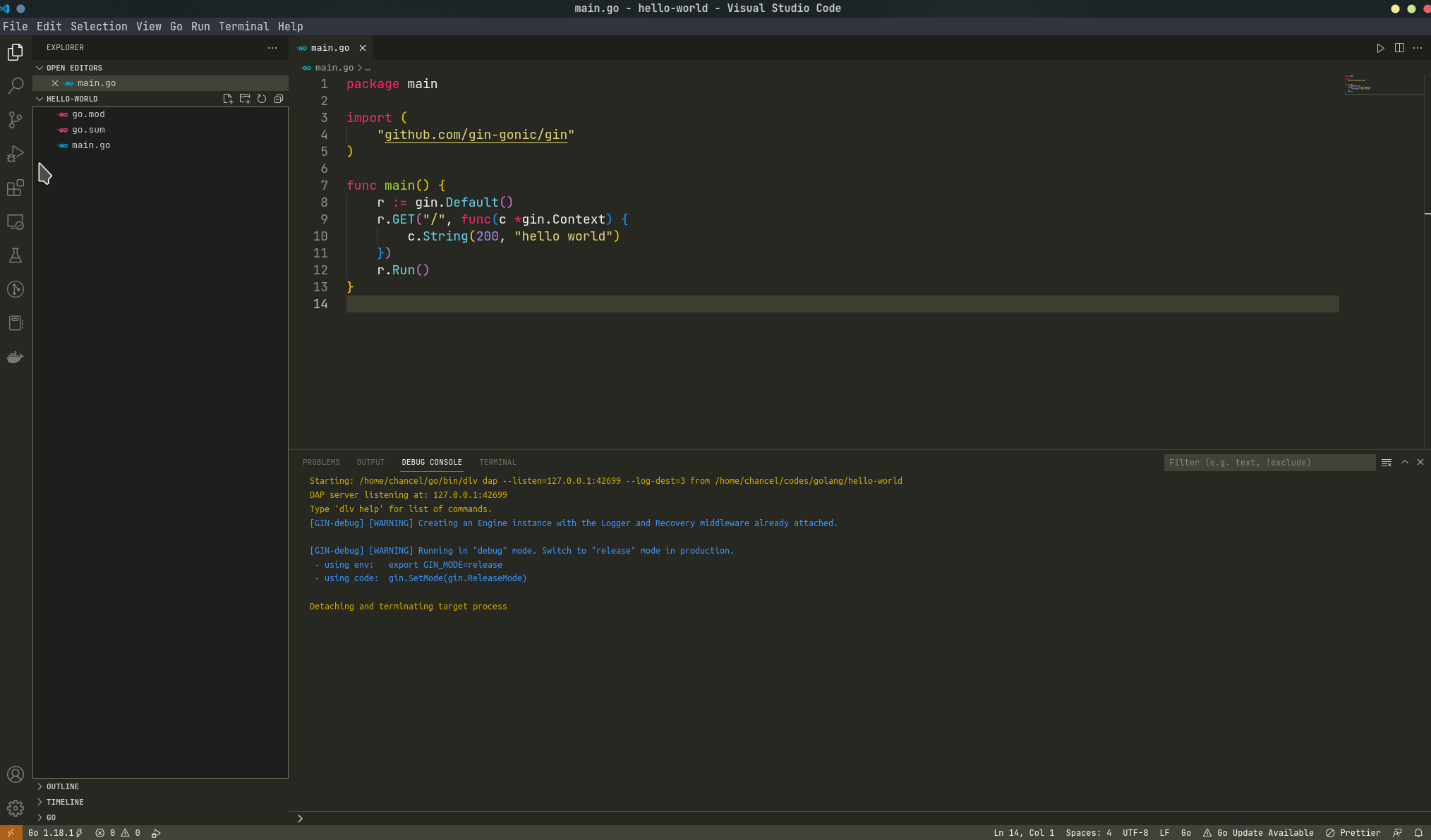Maximize the panel with chevron-up toggle
The width and height of the screenshot is (1431, 840).
pyautogui.click(x=1405, y=462)
